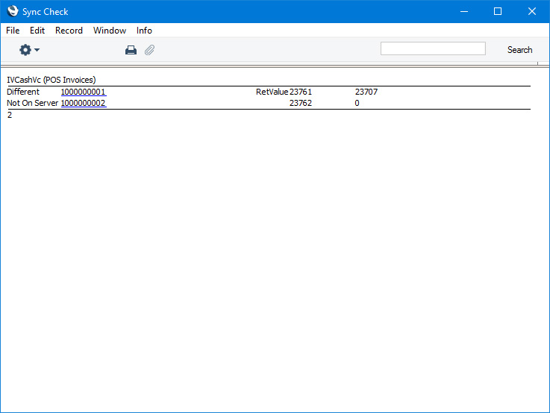Open invoice link 1000000002
This screenshot has width=550, height=413.
pos(84,103)
